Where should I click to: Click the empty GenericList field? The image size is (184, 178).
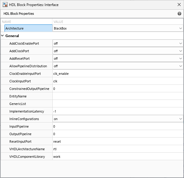point(117,104)
